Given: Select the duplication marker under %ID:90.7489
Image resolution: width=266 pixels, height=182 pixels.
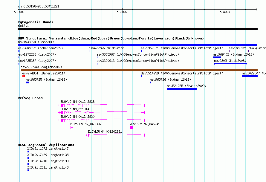Looking at the screenshot, I should coord(28,158).
